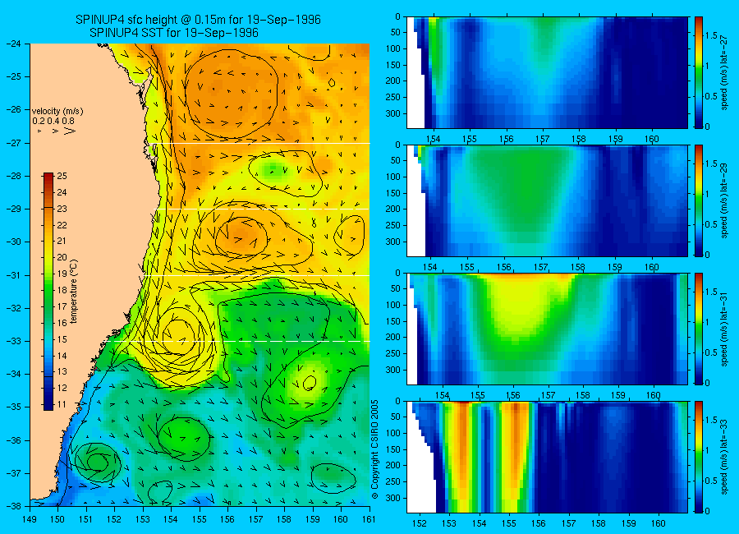Click the '300' depth tick of the lat=-33 section
The width and height of the screenshot is (739, 534).
click(x=393, y=498)
